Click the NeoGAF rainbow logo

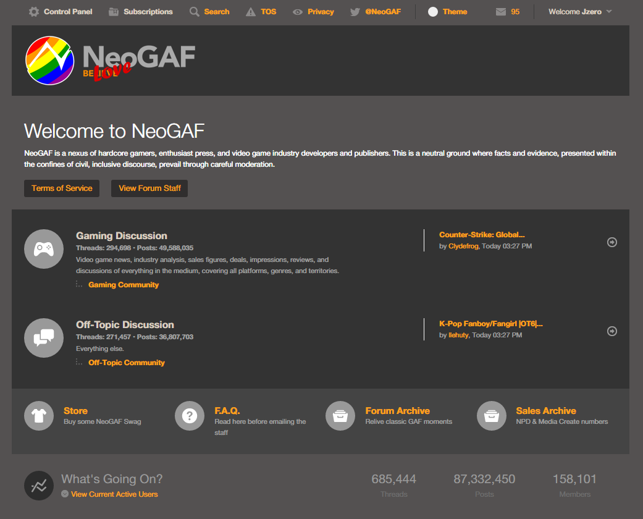49,60
